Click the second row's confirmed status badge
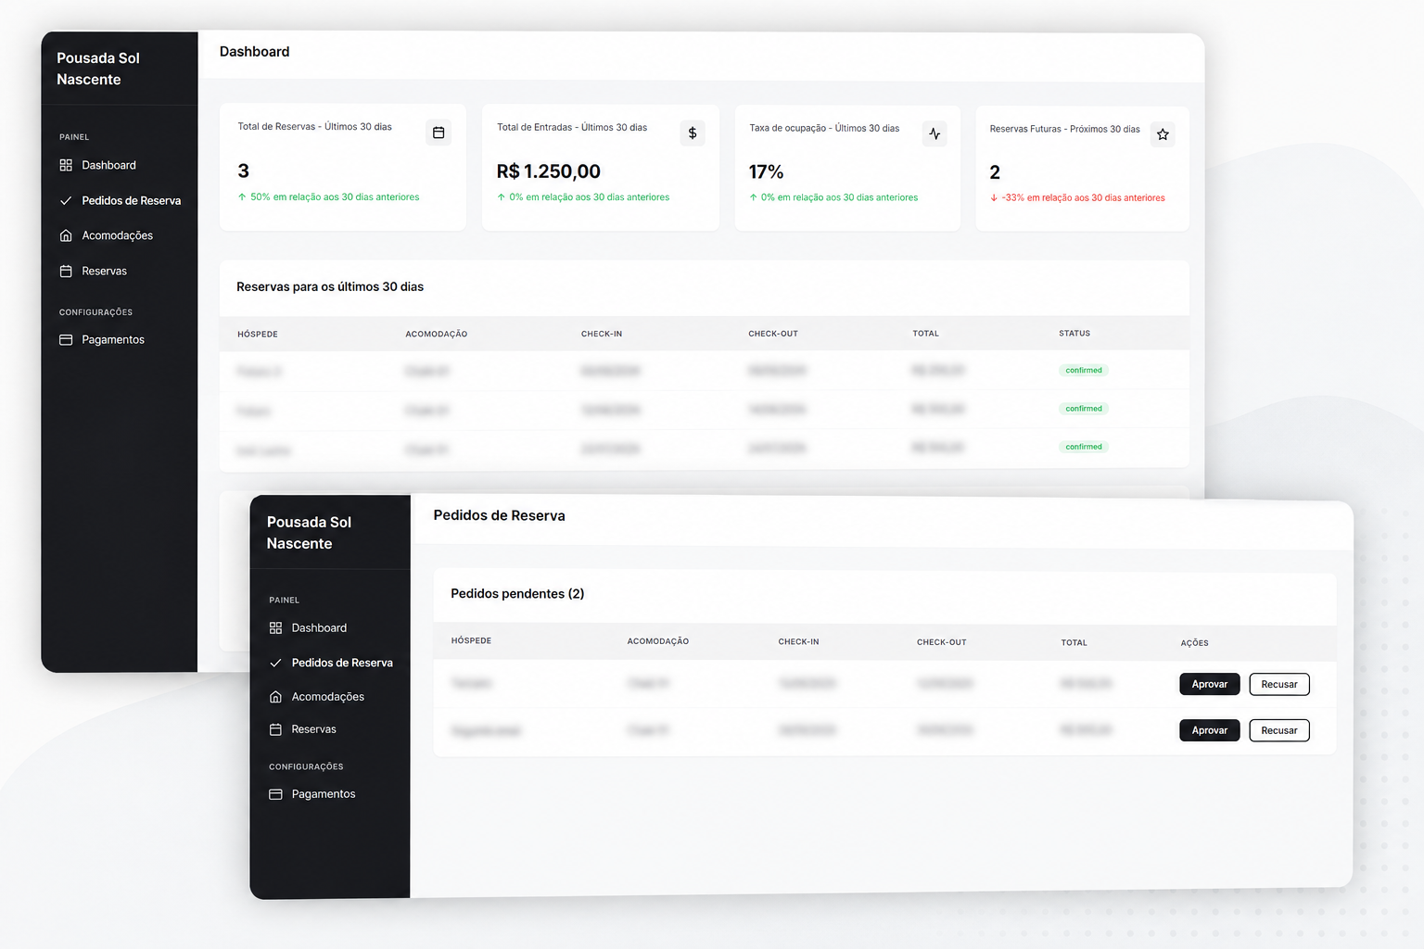The image size is (1424, 949). click(x=1084, y=409)
